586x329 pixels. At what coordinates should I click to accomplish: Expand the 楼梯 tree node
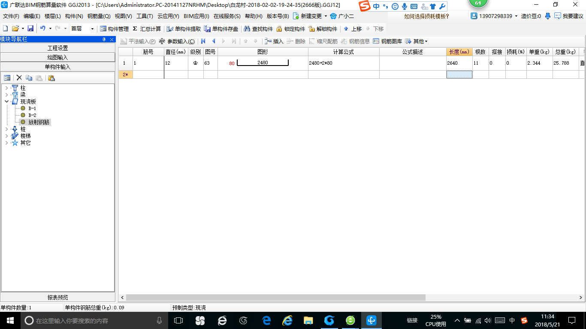click(6, 136)
